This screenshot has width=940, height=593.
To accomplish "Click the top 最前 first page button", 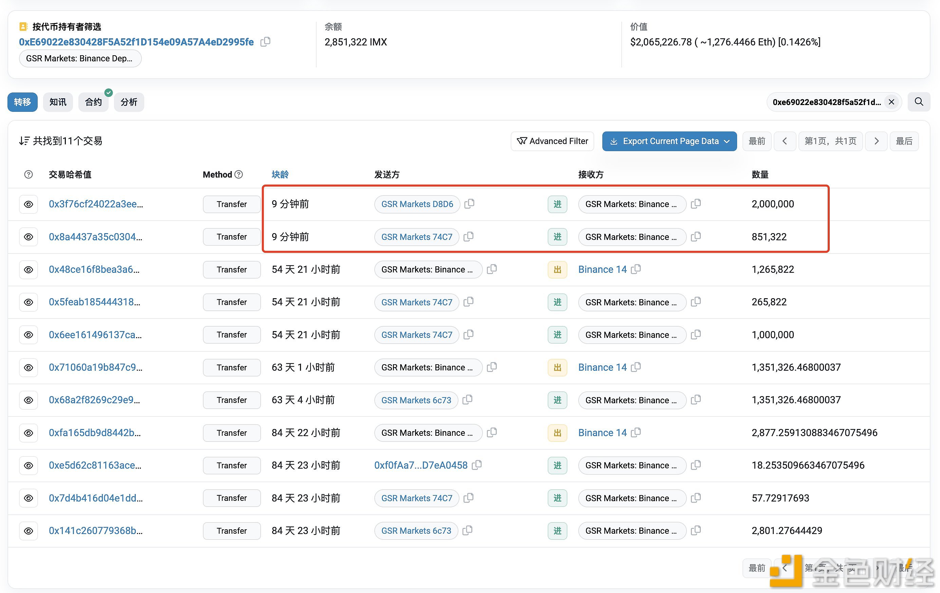I will click(756, 141).
